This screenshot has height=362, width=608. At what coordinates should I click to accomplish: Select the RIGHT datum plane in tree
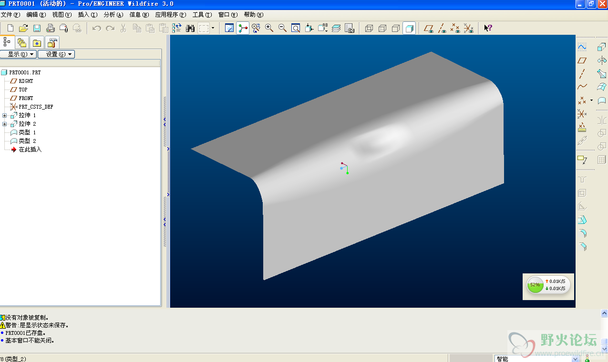pos(26,81)
